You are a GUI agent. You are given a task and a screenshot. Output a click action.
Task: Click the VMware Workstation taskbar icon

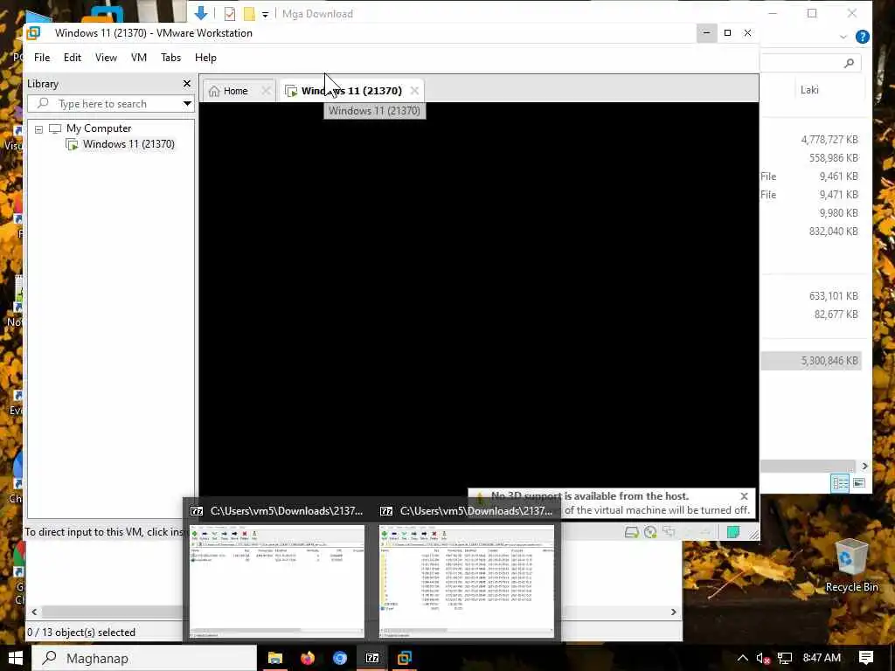[405, 658]
